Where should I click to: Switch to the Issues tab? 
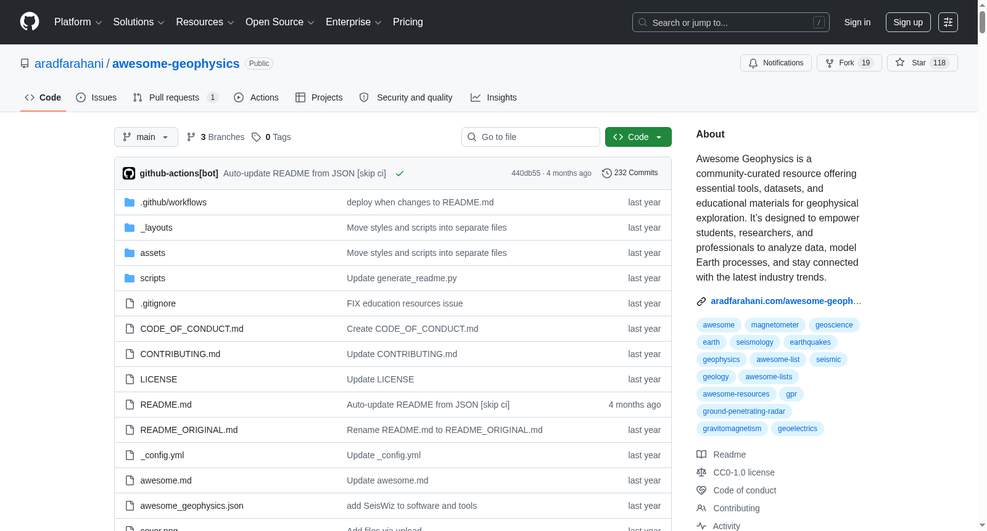[96, 97]
